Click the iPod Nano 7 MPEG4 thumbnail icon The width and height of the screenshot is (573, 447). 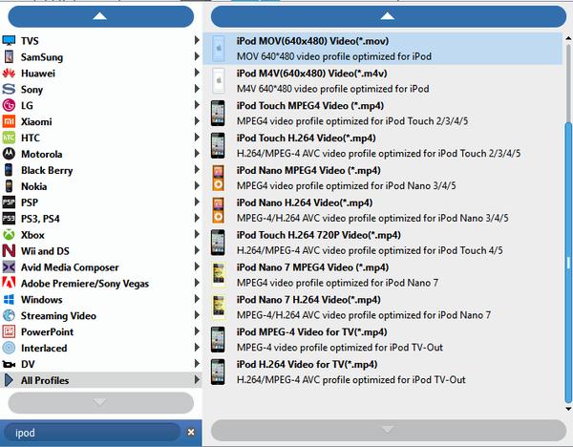(x=219, y=275)
